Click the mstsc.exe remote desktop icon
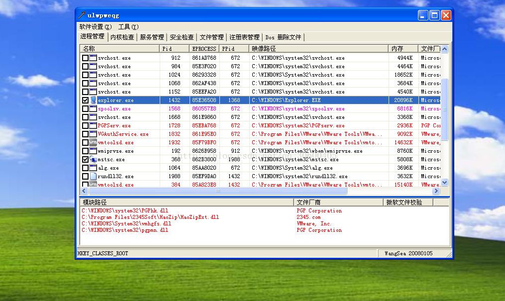This screenshot has height=301, width=505. 93,159
